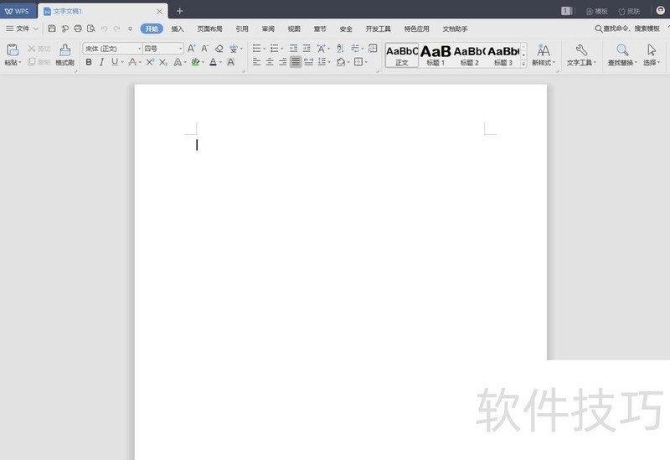This screenshot has width=670, height=460.
Task: Toggle Justify alignment button
Action: point(296,62)
